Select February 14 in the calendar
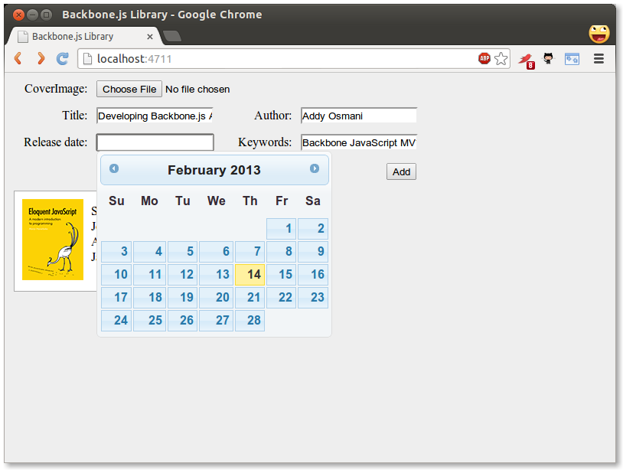The image size is (623, 470). (250, 275)
